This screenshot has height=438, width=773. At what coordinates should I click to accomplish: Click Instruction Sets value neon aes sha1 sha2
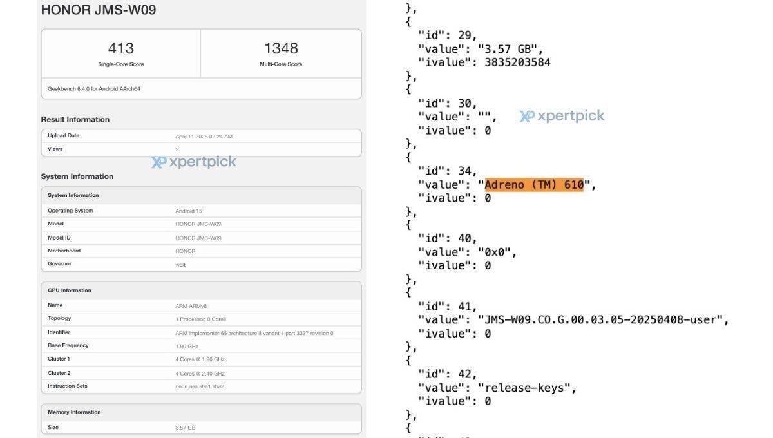tap(200, 386)
